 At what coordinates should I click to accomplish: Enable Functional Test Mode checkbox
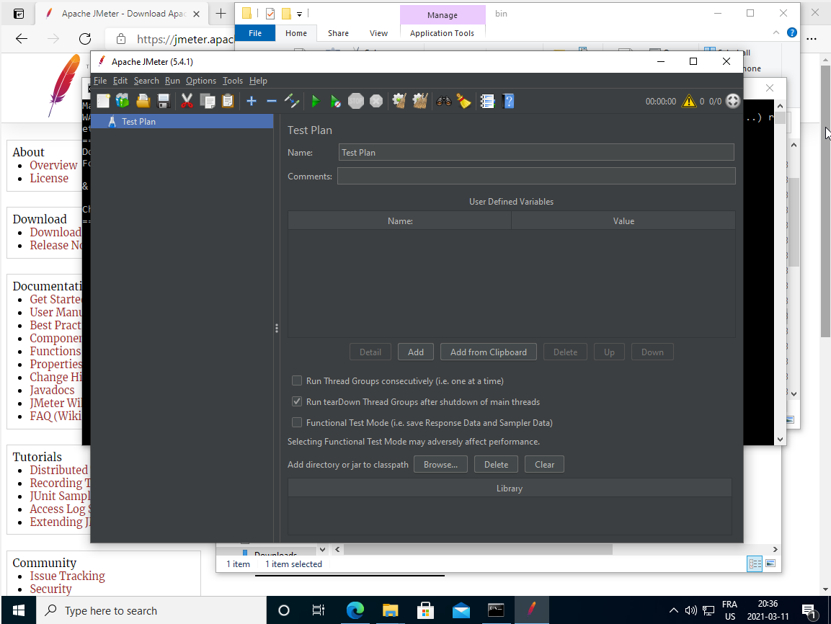click(x=297, y=422)
